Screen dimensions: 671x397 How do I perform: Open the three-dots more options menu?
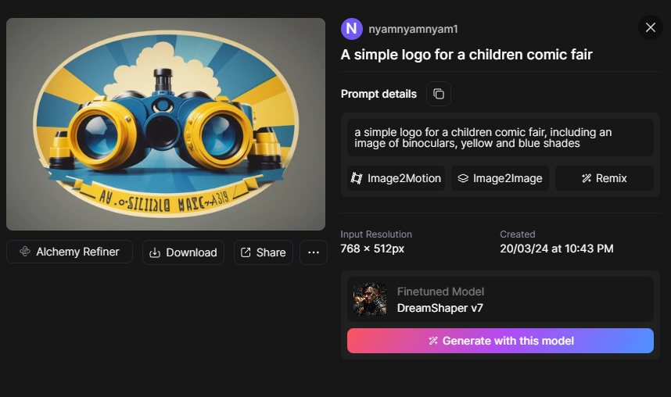314,252
